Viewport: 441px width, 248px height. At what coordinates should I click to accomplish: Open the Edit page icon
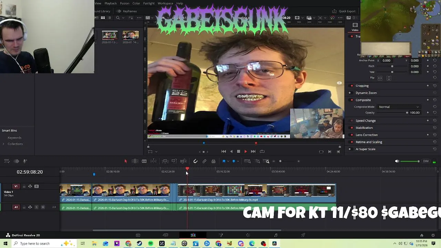(x=193, y=235)
